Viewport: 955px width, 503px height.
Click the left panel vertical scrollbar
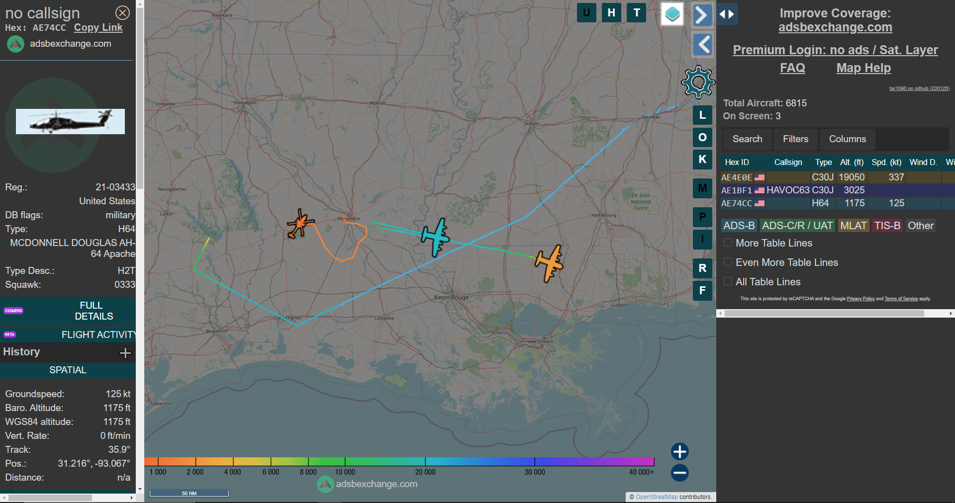pos(140,99)
